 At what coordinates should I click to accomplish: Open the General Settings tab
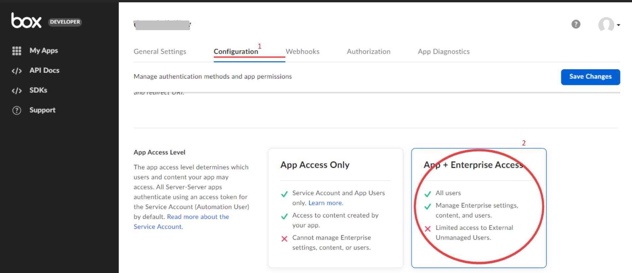click(160, 52)
